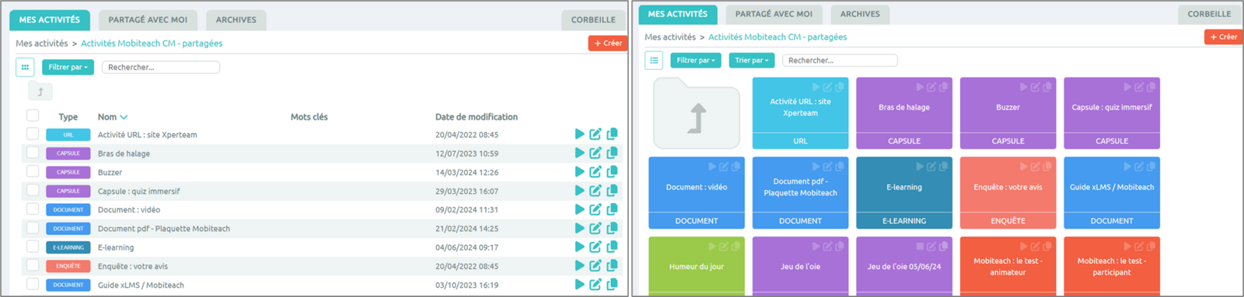This screenshot has width=1244, height=297.
Task: Click + Créer button in grid panel
Action: (1224, 36)
